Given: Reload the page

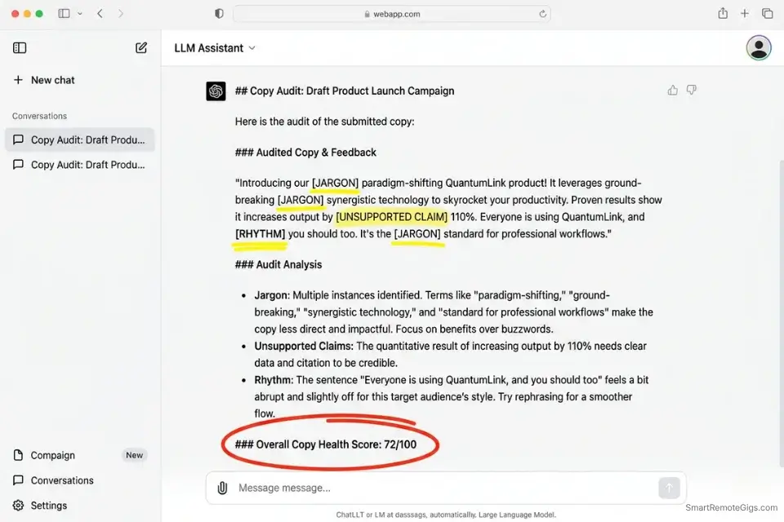Looking at the screenshot, I should pyautogui.click(x=542, y=14).
